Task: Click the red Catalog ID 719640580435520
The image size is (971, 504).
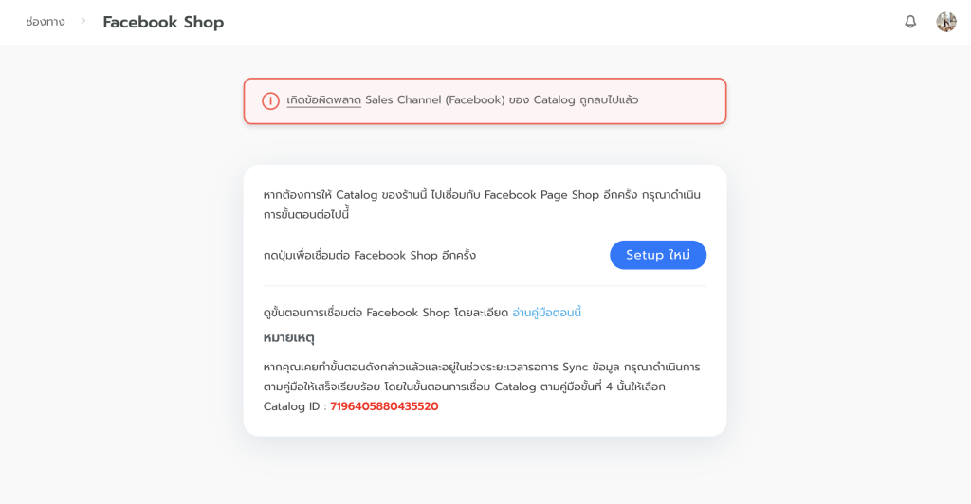Action: click(x=384, y=406)
